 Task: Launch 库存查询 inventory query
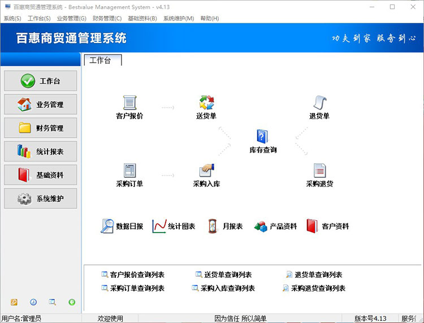(263, 137)
